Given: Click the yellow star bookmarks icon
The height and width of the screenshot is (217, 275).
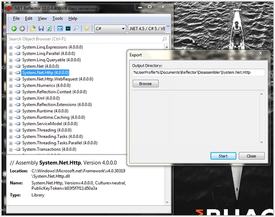Looking at the screenshot, I should (87, 28).
